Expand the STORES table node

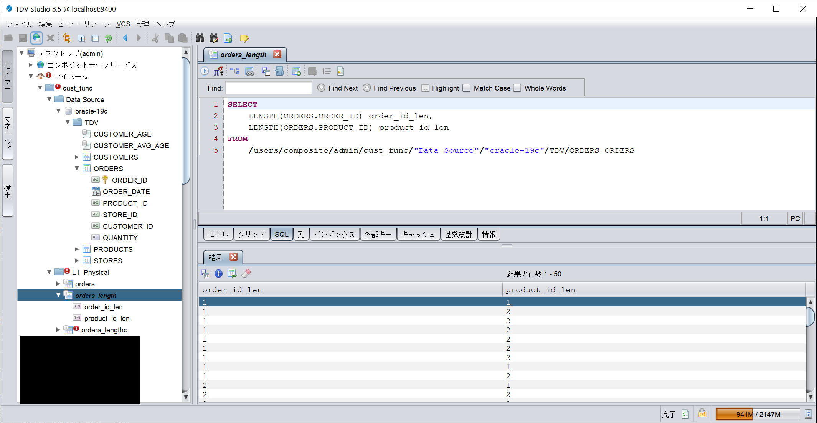(x=77, y=260)
